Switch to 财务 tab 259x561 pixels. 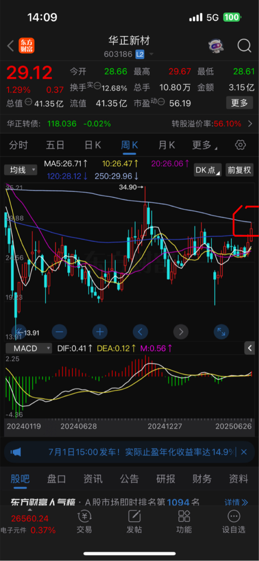202,479
